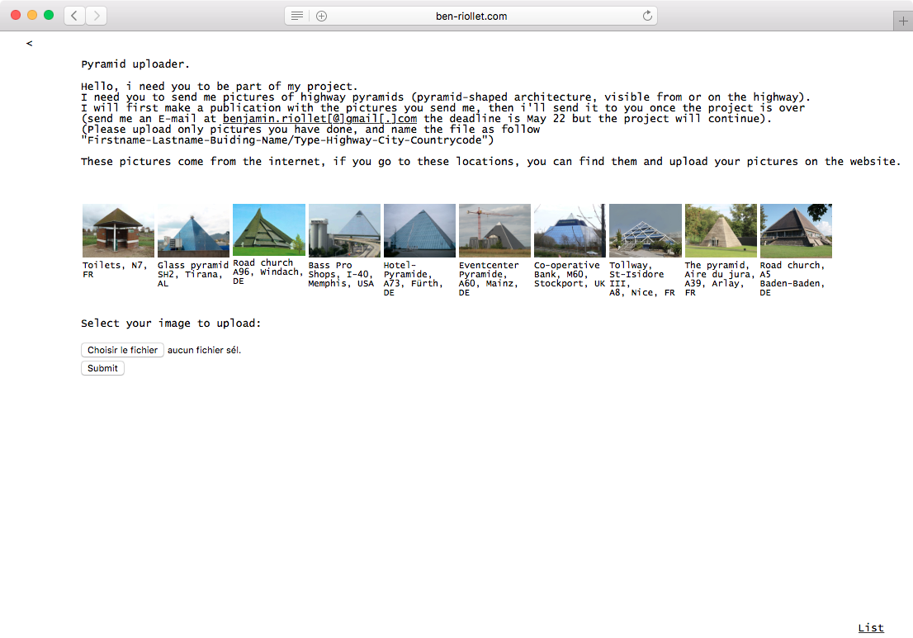913x638 pixels.
Task: Open the Hotel-Pyramide Fürth image
Action: click(419, 231)
